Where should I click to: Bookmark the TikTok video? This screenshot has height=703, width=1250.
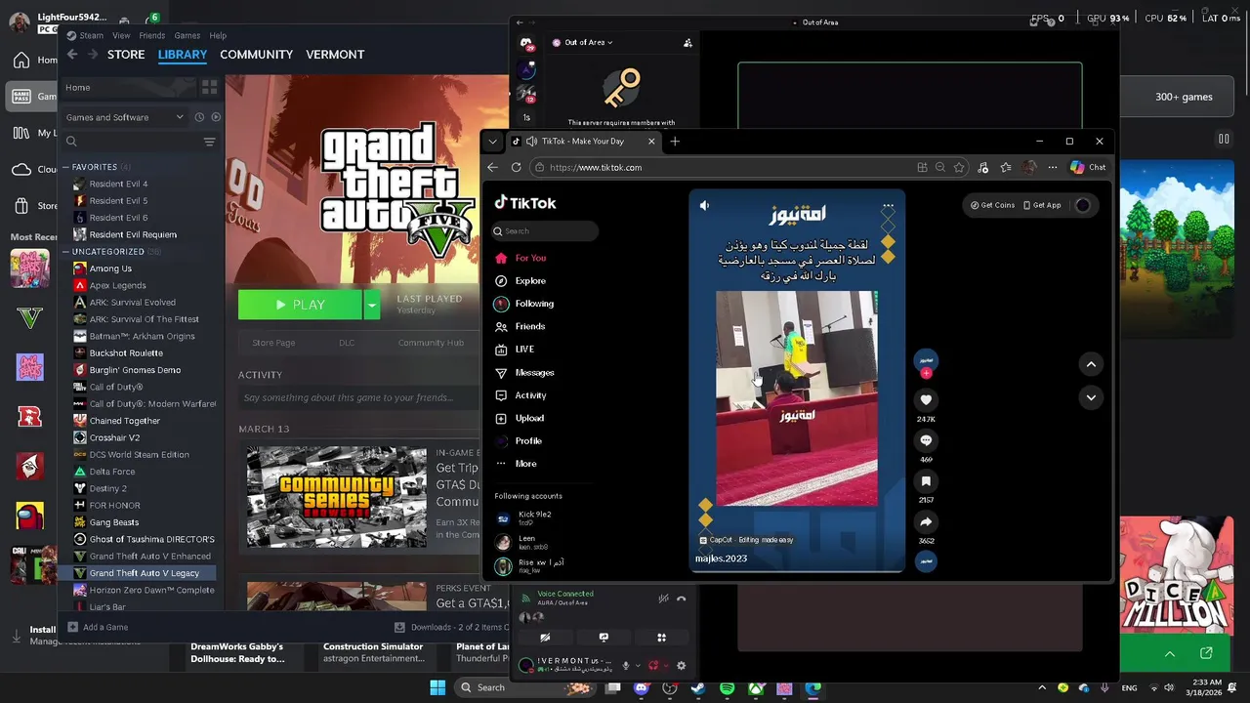coord(926,481)
